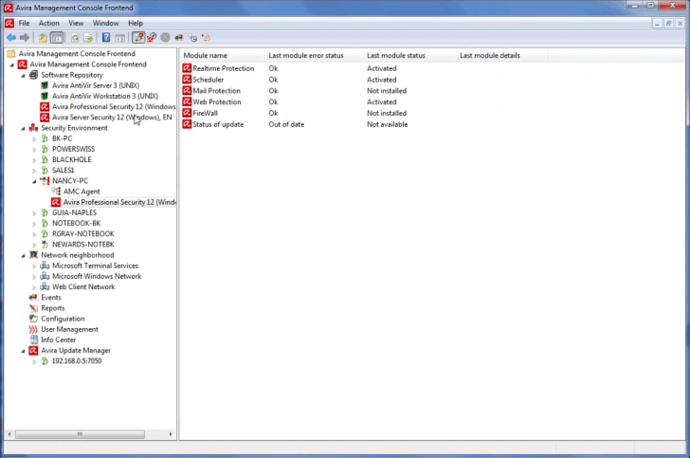Screen dimensions: 690x458
Task: Select NOTEBOOK-BK in the tree
Action: (x=77, y=223)
